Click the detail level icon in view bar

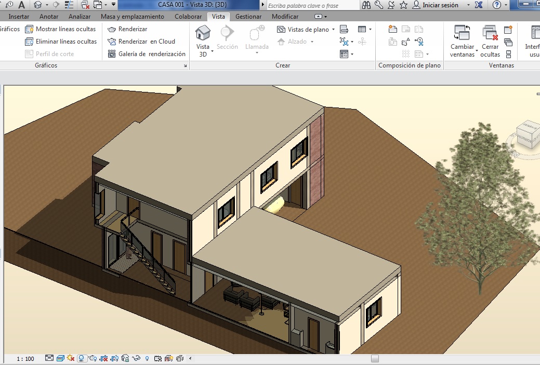[x=49, y=358]
